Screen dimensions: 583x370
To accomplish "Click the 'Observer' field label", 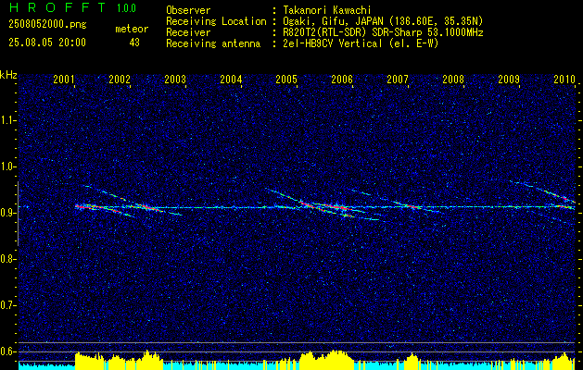I will pyautogui.click(x=188, y=10).
